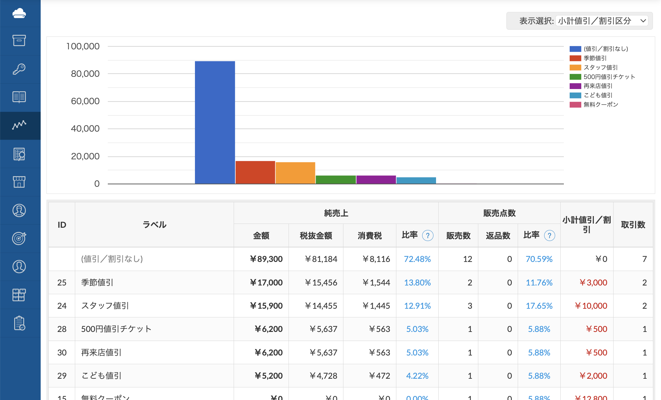Click the 72.48% ratio link
This screenshot has width=661, height=400.
[x=417, y=259]
